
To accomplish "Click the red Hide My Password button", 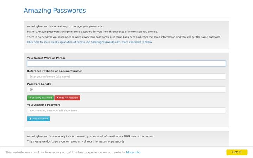I will tap(67, 98).
